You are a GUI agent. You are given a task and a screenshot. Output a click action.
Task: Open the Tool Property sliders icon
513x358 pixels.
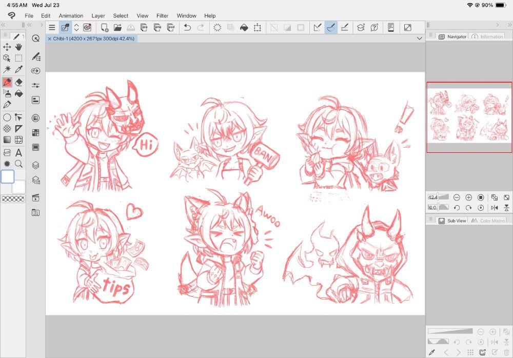click(36, 85)
